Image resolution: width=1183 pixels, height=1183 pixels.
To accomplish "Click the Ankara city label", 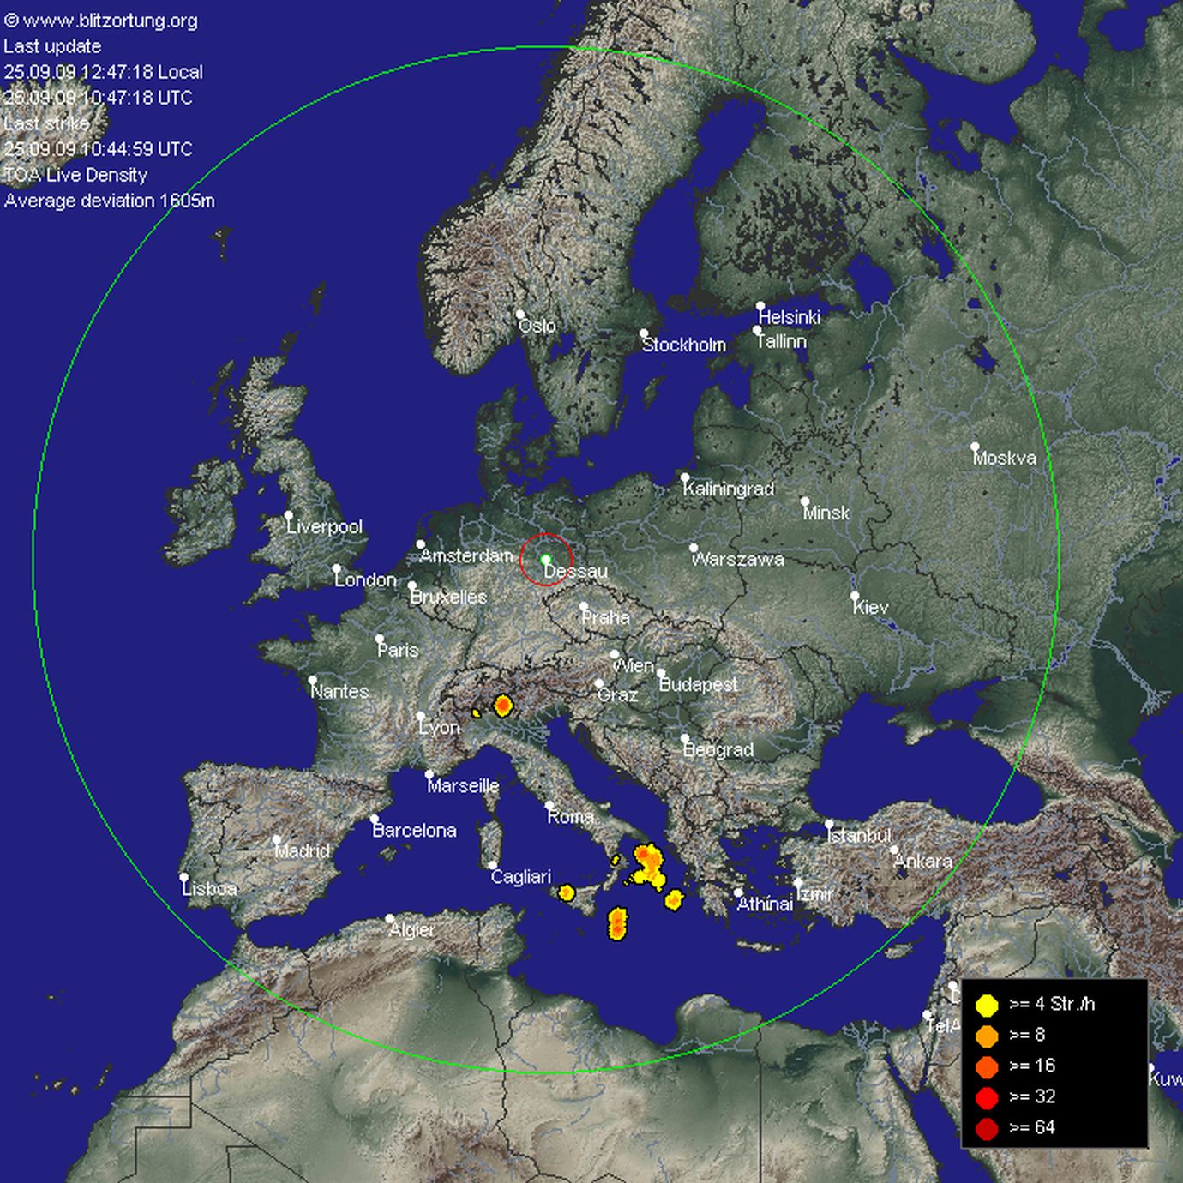I will click(923, 861).
